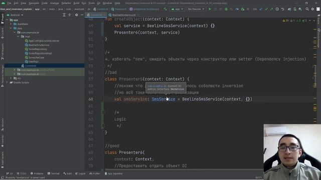Select SomeRepositoryImpl in project tree

pyautogui.click(x=40, y=53)
